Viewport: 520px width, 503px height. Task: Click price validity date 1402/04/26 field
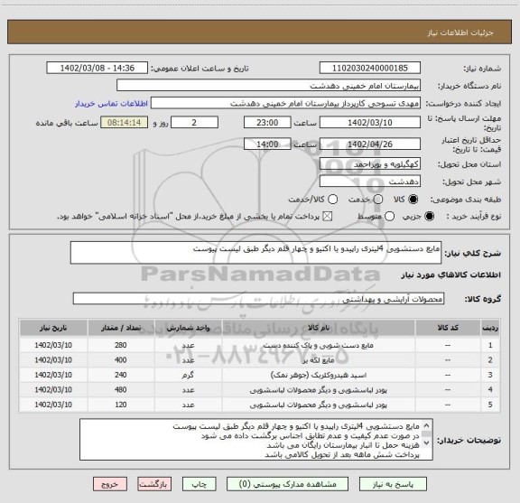(x=370, y=144)
